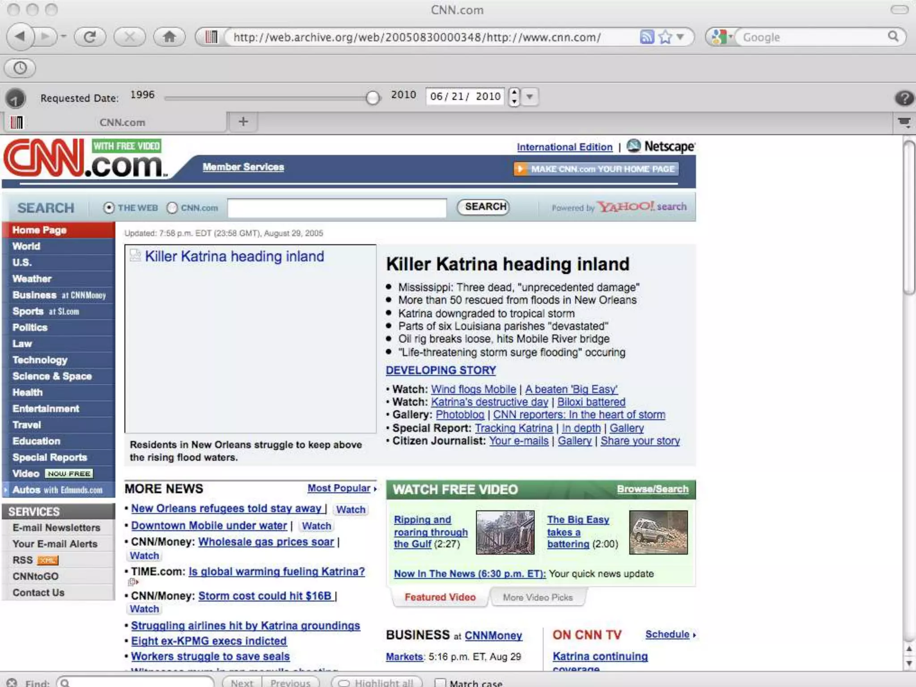
Task: Switch to More Video Picks tab
Action: coord(538,598)
